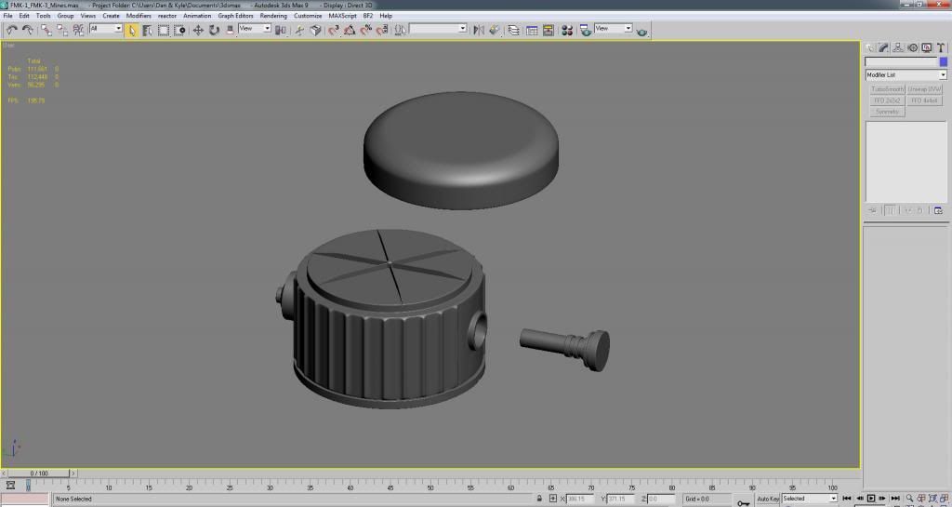Screen dimensions: 952x507
Task: Click the TurboSmooth modifier button
Action: 887,89
